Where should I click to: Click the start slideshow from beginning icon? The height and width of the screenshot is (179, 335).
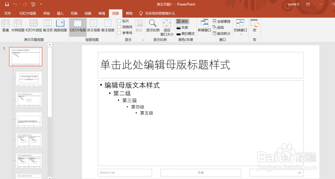point(33,4)
